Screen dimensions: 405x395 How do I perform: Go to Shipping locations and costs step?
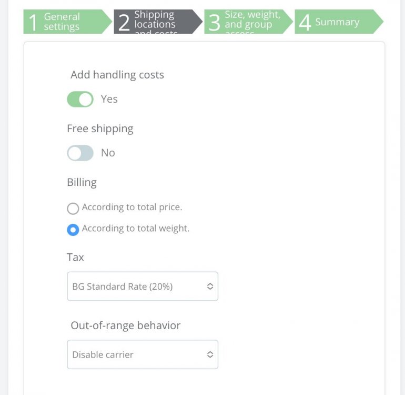[156, 22]
